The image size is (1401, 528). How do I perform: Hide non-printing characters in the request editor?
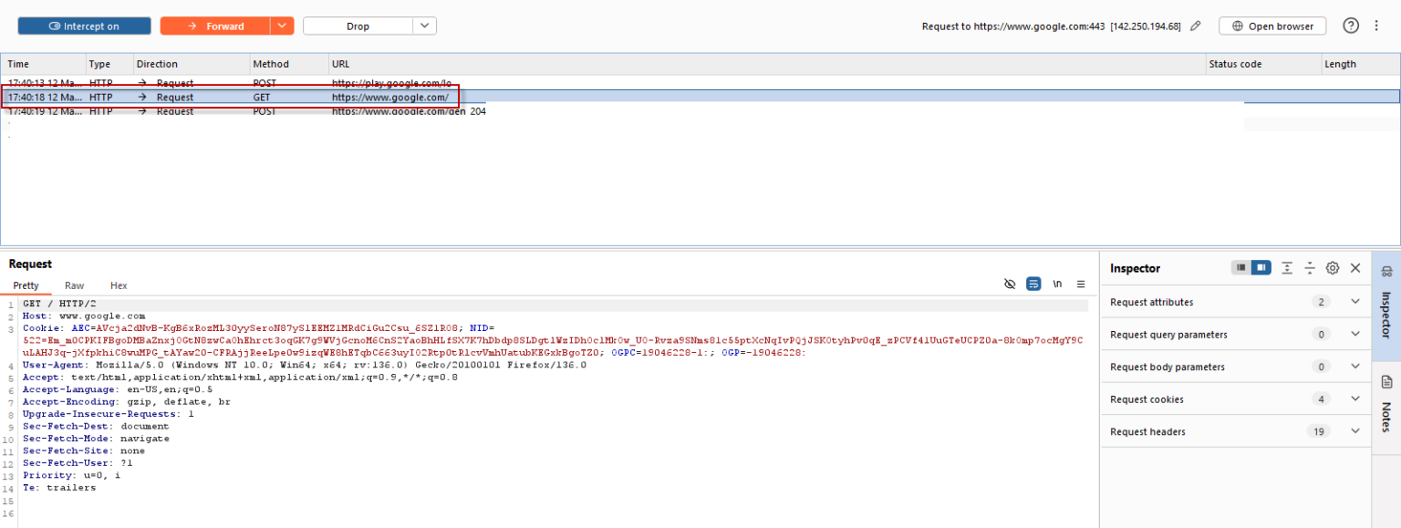point(1010,285)
